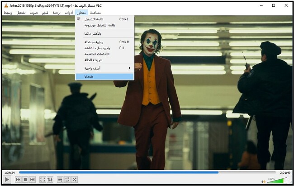The image size is (294, 186).
Task: Maximize the VLC window
Action: tap(274, 5)
